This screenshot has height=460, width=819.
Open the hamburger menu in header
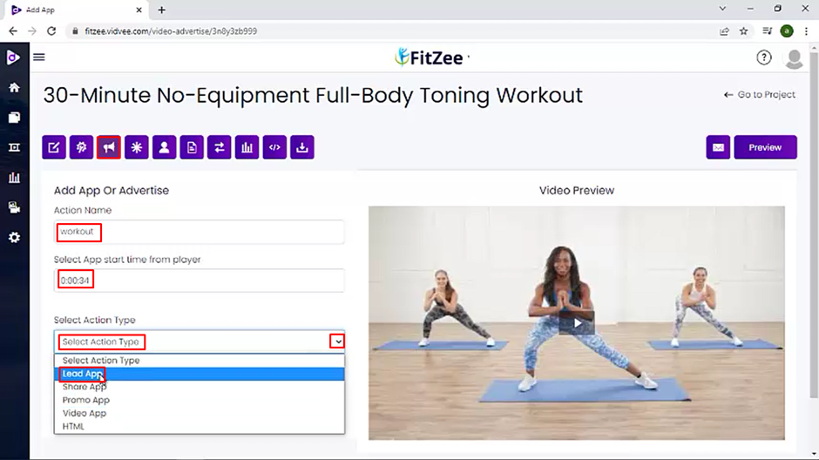[x=39, y=57]
